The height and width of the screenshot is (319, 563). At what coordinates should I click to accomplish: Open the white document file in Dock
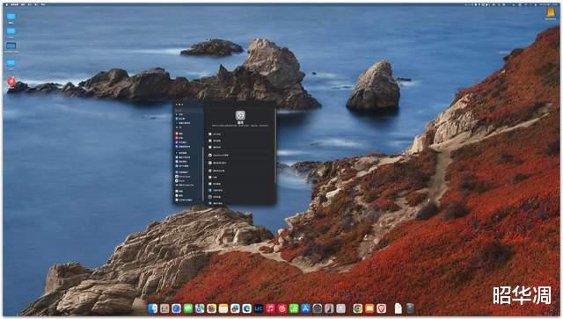(398, 308)
